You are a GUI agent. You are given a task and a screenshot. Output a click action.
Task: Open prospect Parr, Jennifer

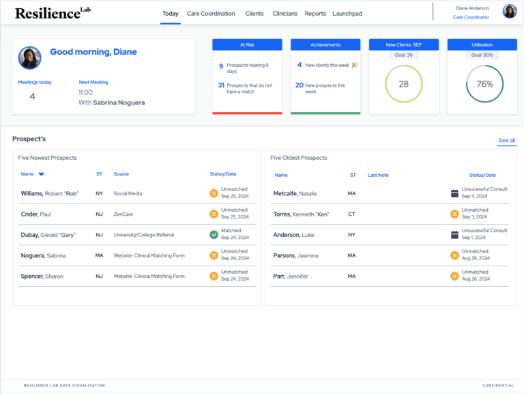291,277
